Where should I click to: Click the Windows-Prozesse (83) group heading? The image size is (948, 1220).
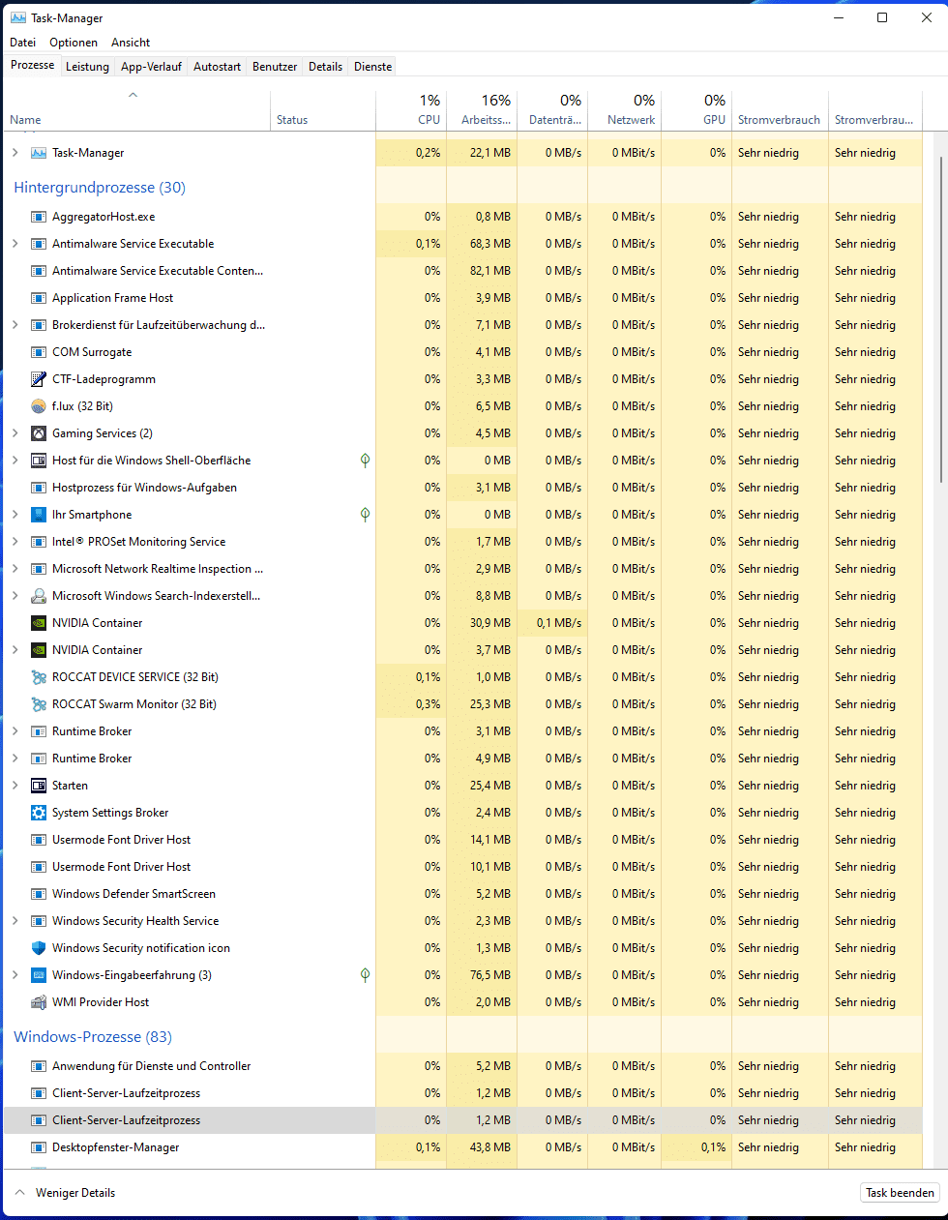(93, 1037)
